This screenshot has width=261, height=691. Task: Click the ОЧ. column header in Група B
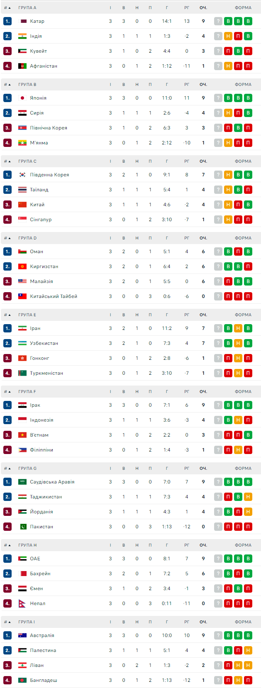click(x=203, y=85)
